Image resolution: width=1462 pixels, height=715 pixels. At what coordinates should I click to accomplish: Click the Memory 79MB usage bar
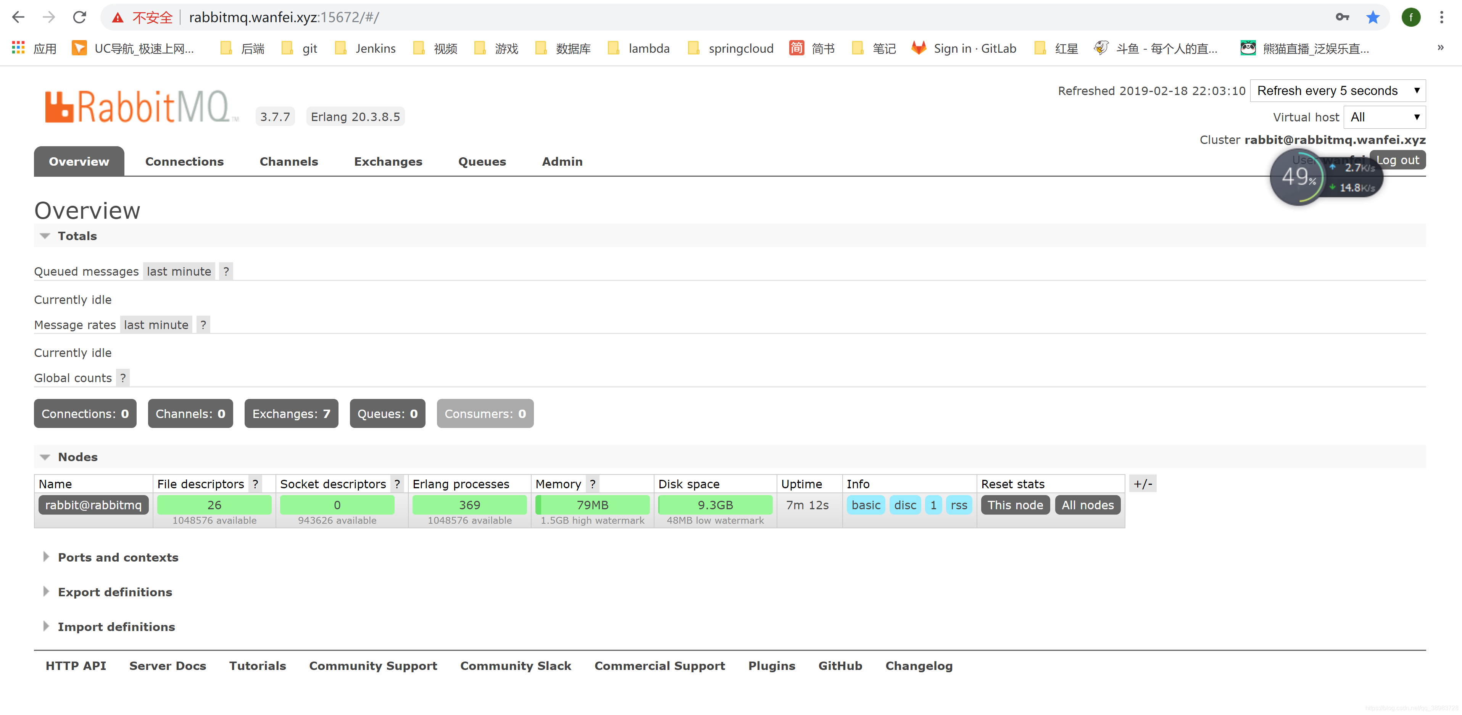592,505
